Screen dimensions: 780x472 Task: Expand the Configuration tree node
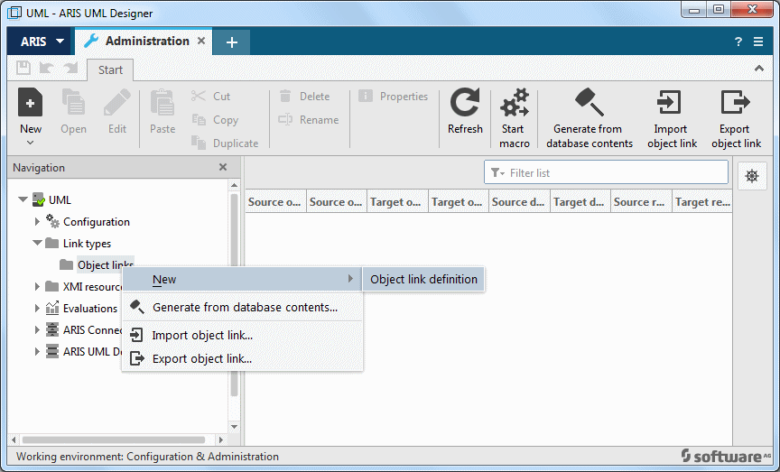[x=37, y=221]
